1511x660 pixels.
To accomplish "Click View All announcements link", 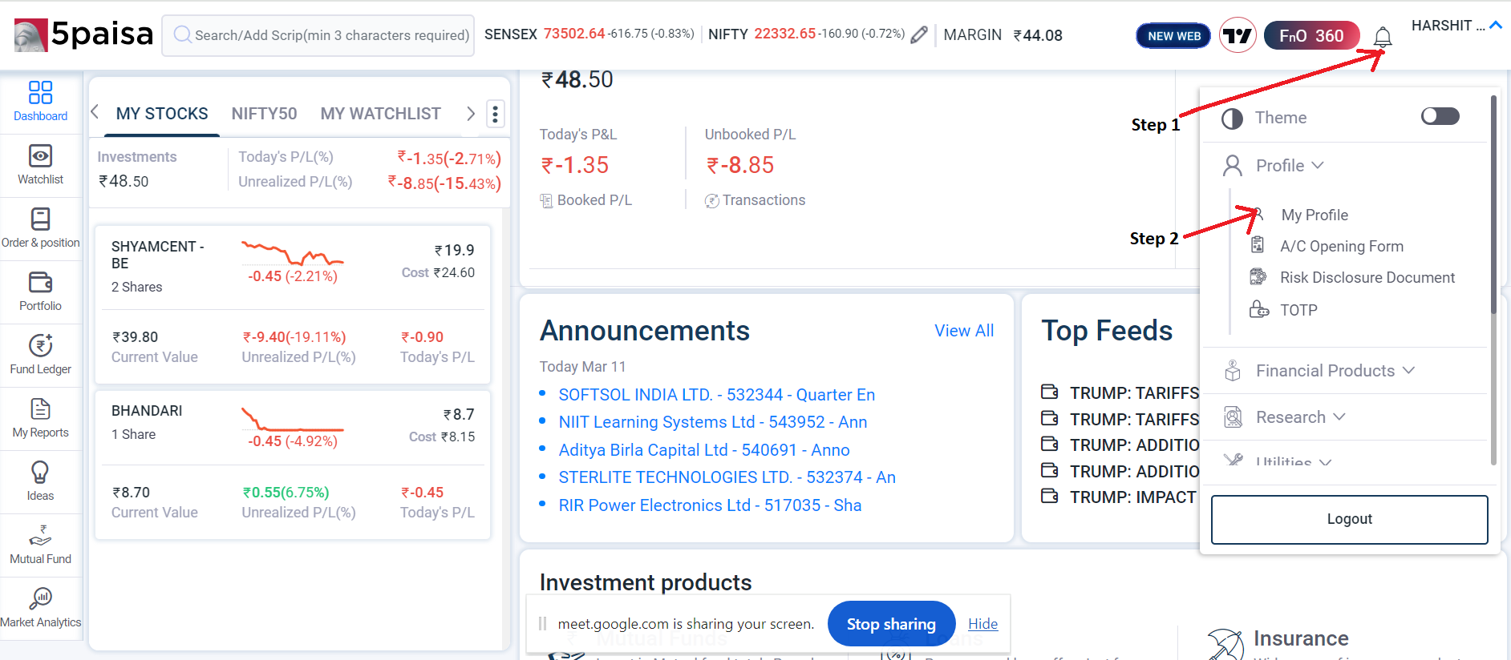I will 964,331.
